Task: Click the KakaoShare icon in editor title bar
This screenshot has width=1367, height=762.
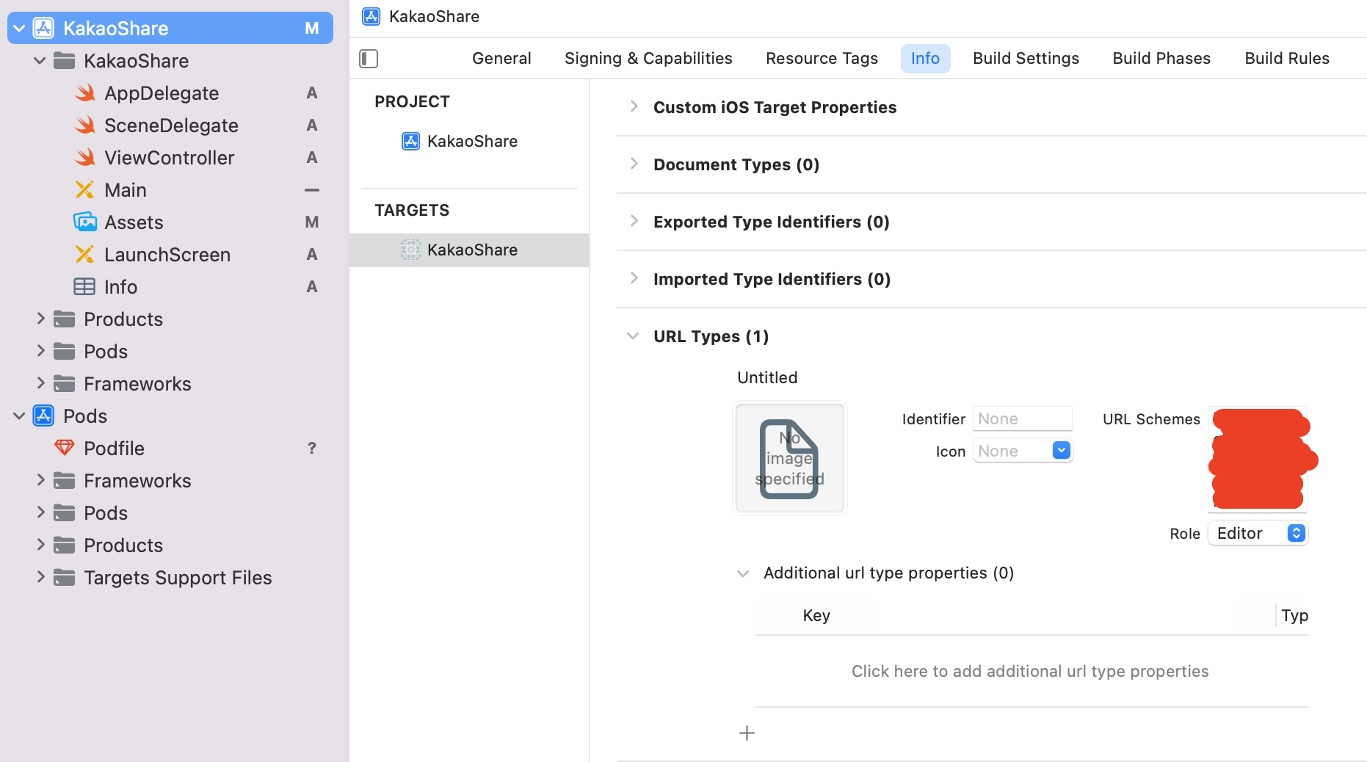Action: click(371, 16)
